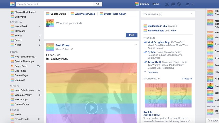Screen dimensions: 219x123
Task: Click Create Group in sidebar
Action: click(22, 104)
